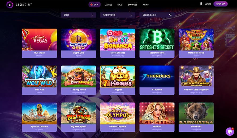Screen dimensions: 237x138
Task: Open the Sweet Bonanza game thumbnail
Action: point(118,40)
